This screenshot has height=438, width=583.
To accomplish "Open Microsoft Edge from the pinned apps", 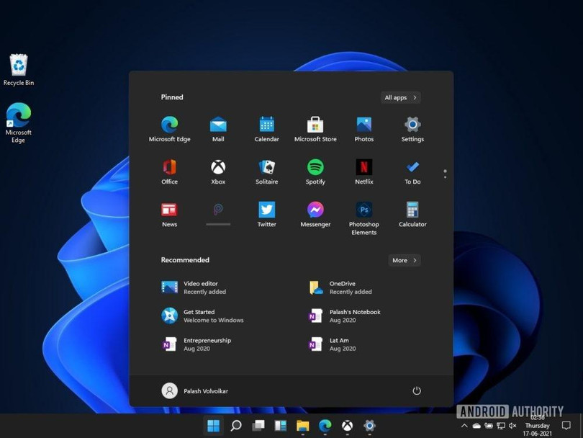I will click(169, 122).
